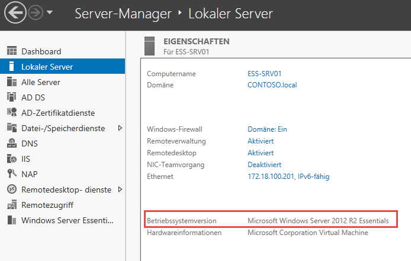
Task: Open the navigation history dropdown arrow
Action: click(50, 12)
